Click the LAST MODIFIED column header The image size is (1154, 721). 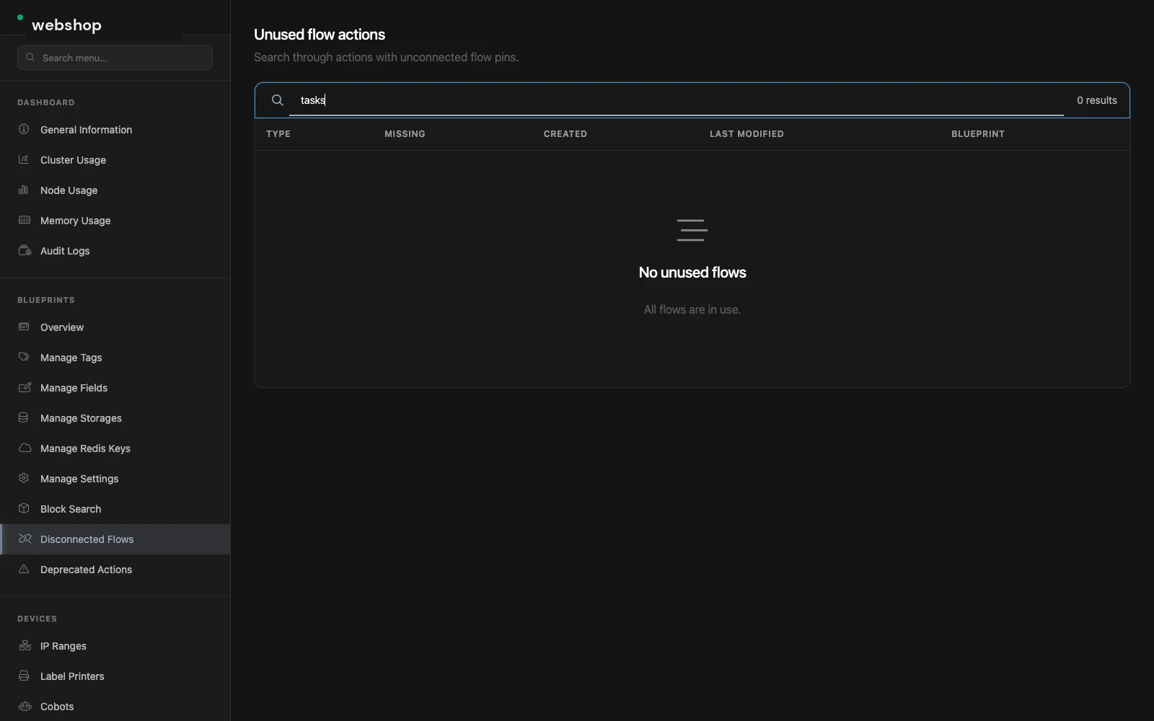point(746,134)
